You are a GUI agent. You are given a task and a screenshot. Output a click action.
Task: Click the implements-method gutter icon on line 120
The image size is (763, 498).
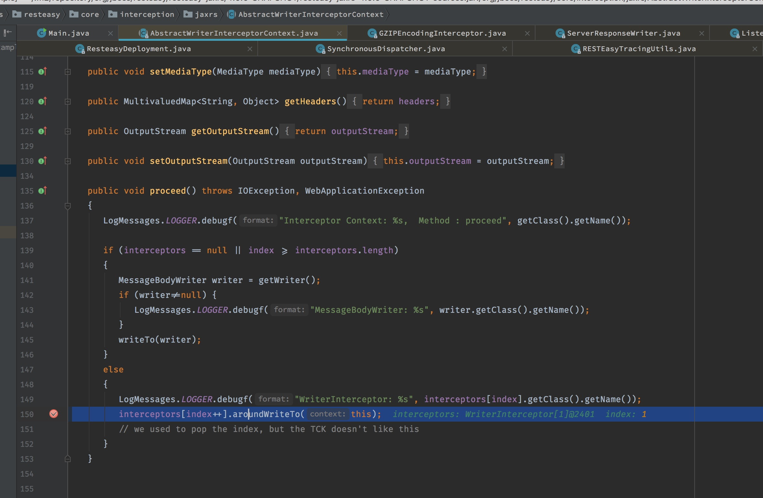(x=42, y=101)
